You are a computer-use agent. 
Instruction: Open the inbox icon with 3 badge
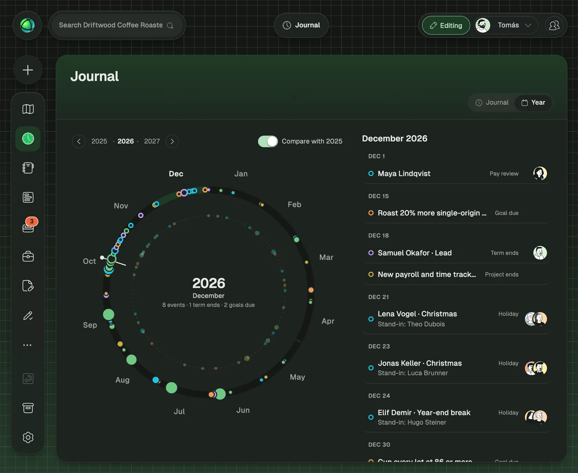(x=28, y=227)
